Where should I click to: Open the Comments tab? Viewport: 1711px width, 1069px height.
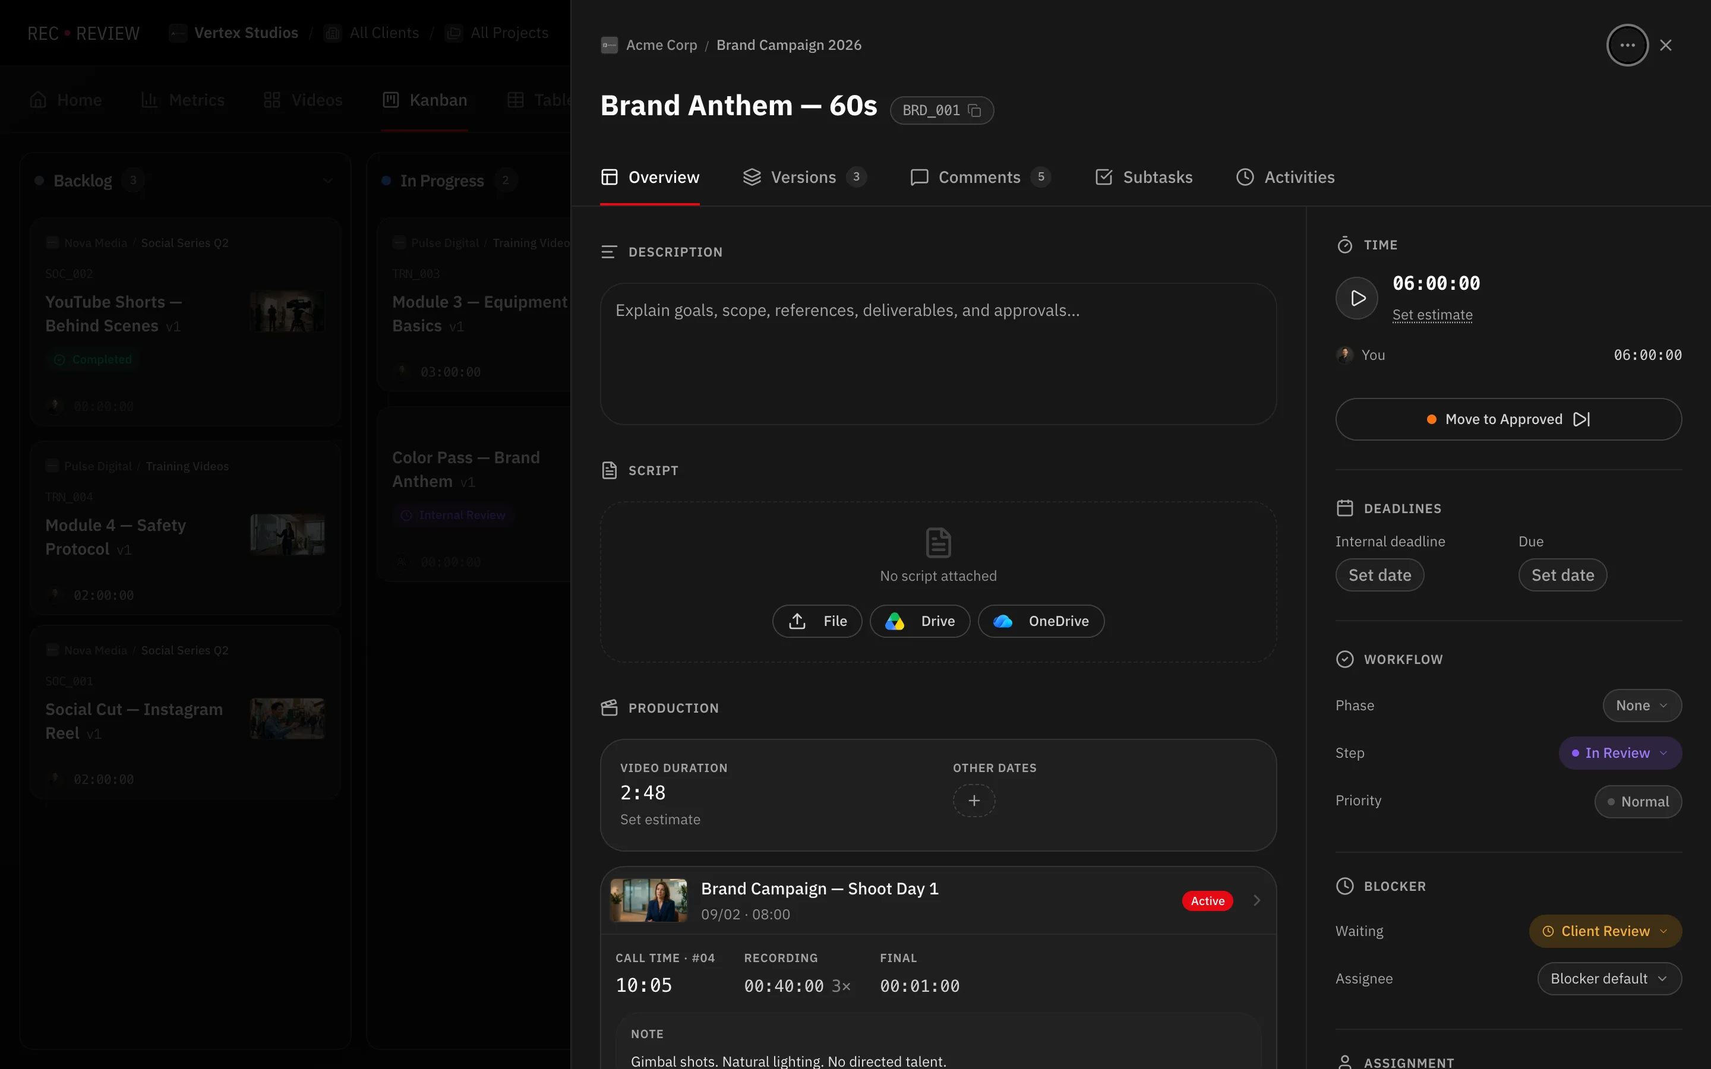coord(980,178)
